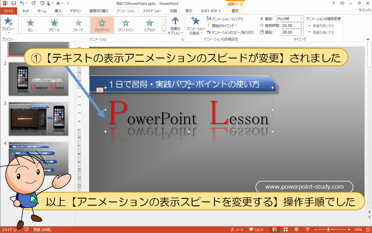
Task: Select the スプリット animation effect
Action: tap(149, 25)
